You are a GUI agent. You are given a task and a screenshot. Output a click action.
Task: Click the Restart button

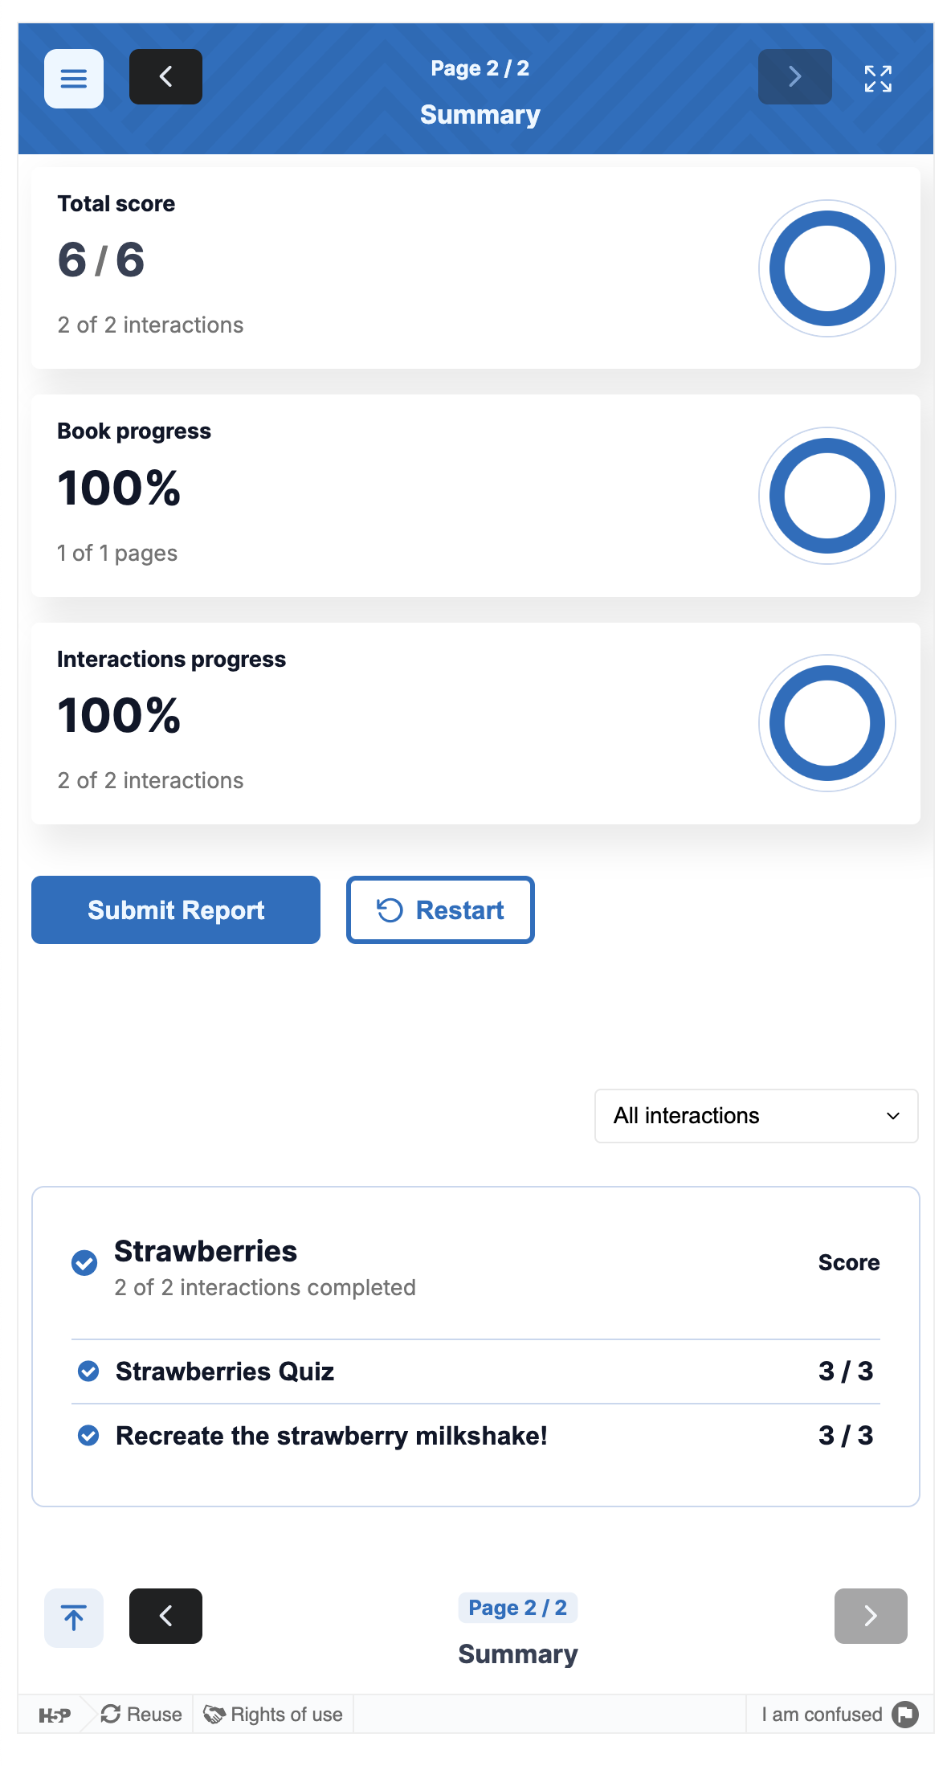tap(440, 910)
